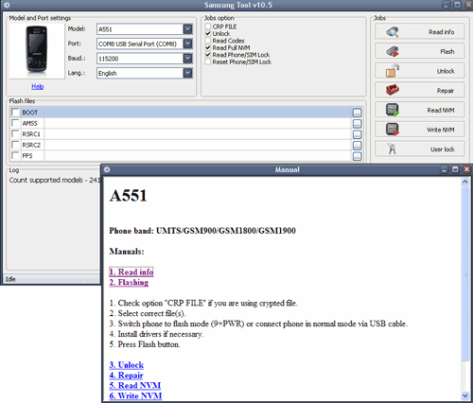Screen dimensions: 473x403
Task: Click the Read NVM chip icon
Action: [393, 110]
